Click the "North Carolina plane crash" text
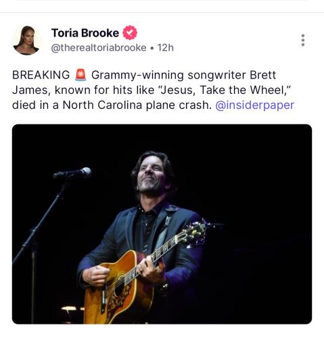 click(137, 105)
